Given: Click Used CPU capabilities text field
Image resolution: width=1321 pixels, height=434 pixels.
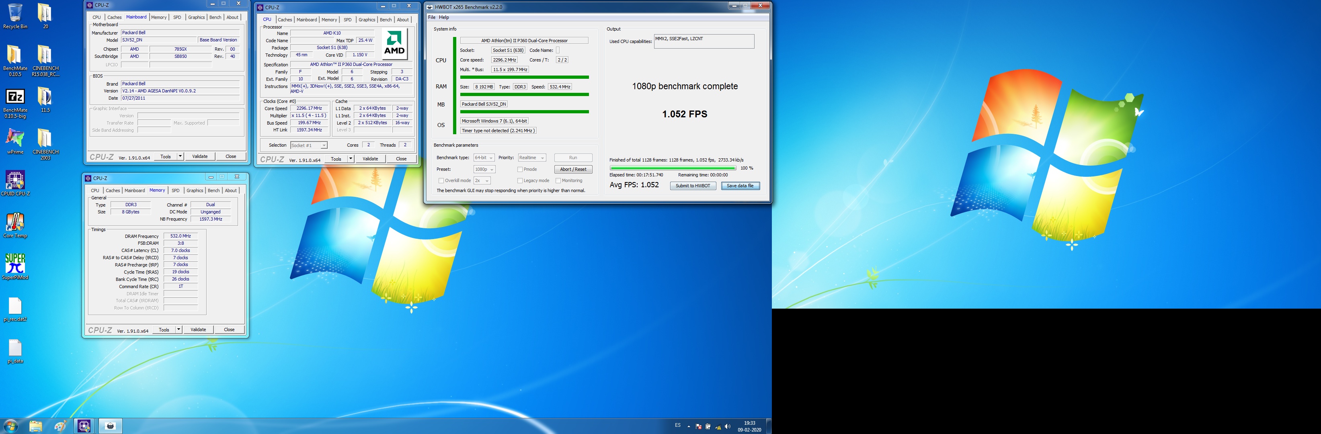Looking at the screenshot, I should click(x=704, y=41).
